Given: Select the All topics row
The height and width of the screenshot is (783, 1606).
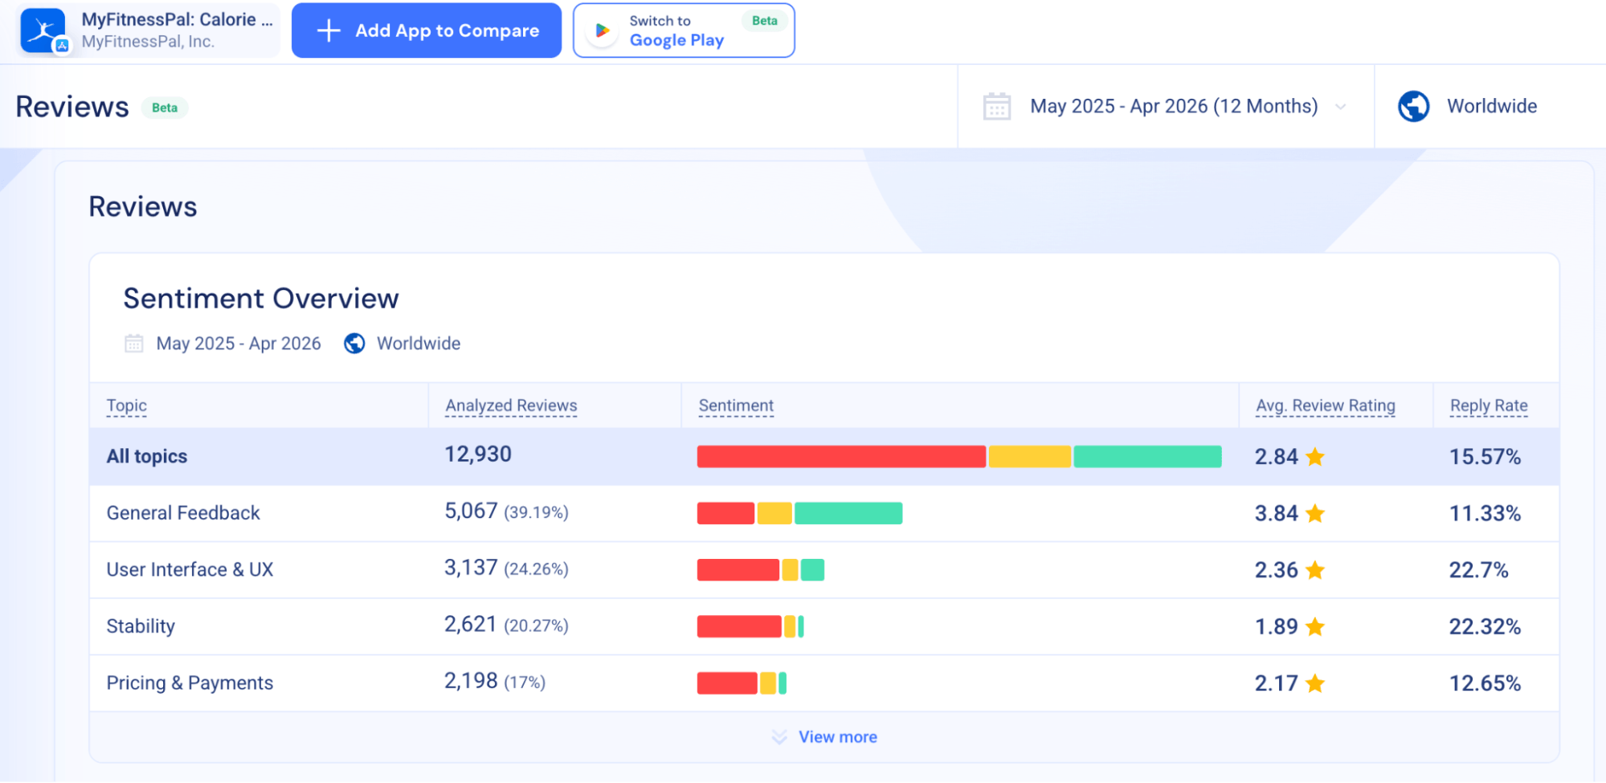Looking at the screenshot, I should pyautogui.click(x=824, y=456).
